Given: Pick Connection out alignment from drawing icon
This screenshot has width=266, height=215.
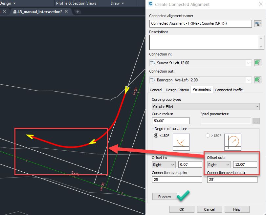Looking at the screenshot, I should click(257, 80).
